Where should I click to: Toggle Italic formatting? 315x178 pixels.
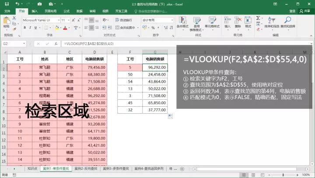pos(29,27)
